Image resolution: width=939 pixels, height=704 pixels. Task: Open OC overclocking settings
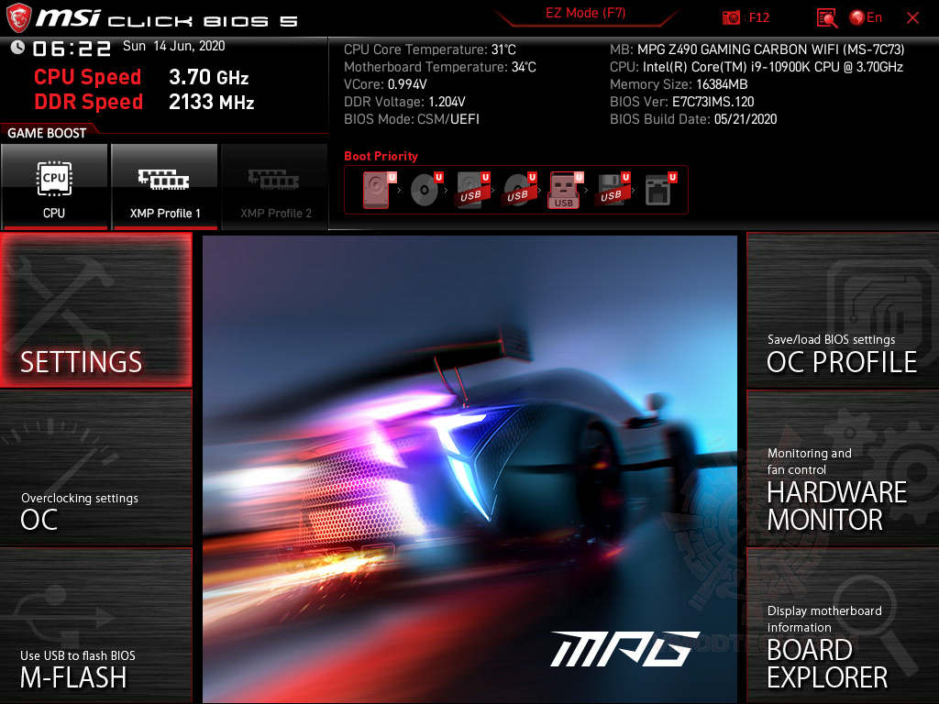pos(95,468)
